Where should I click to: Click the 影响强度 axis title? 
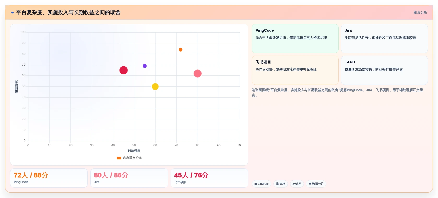tap(134, 151)
